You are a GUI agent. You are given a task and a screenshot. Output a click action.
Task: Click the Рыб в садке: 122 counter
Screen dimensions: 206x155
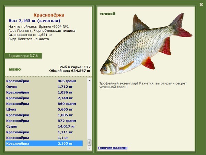[x=75, y=67]
